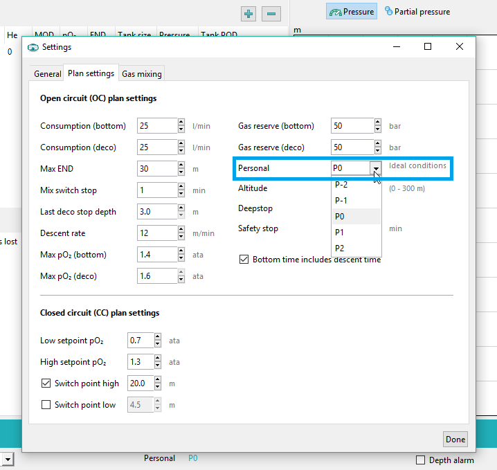Close the Settings dialog

[x=460, y=46]
